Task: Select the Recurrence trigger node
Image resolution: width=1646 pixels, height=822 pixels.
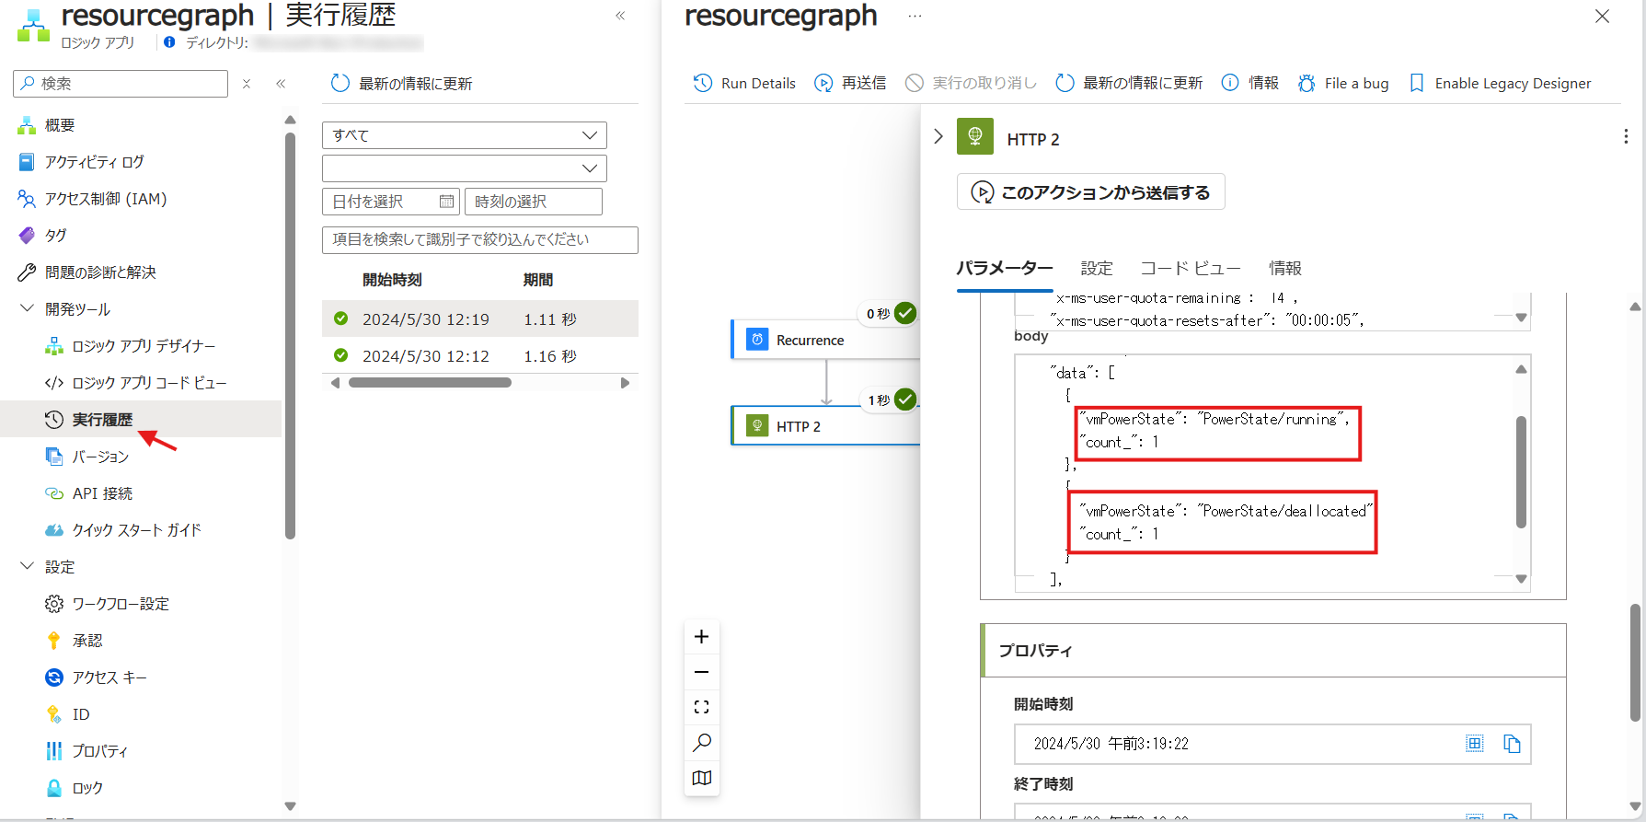Action: [825, 340]
